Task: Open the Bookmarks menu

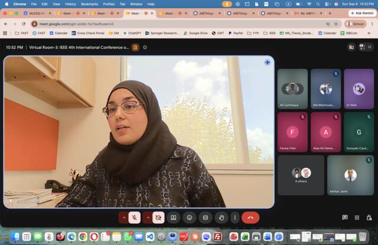Action: pyautogui.click(x=89, y=4)
